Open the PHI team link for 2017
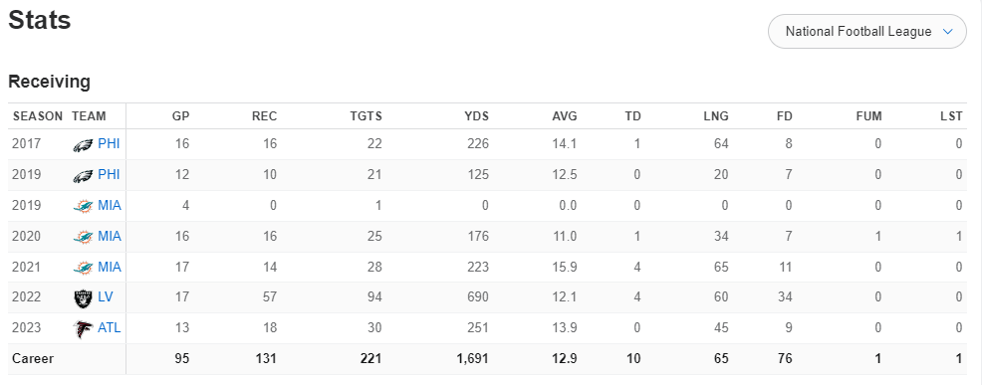The image size is (982, 385). point(109,144)
